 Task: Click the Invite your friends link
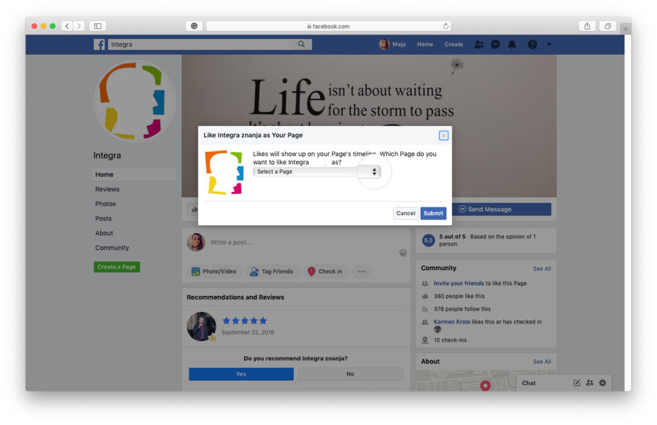(x=459, y=283)
